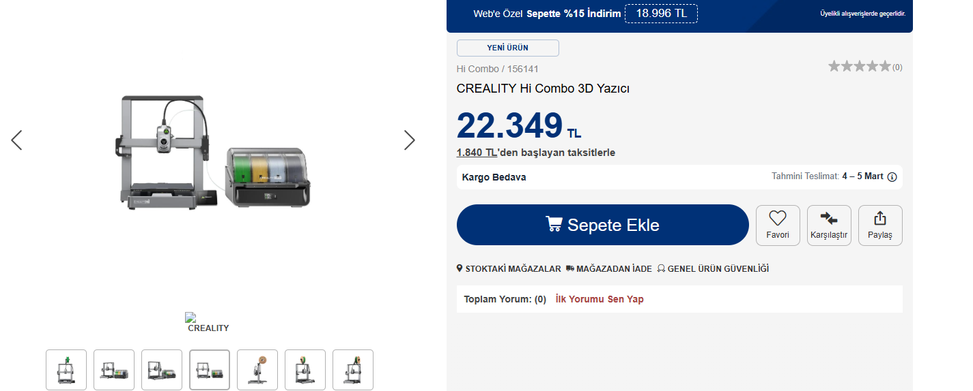
Task: Select fifth thumbnail showing printer side view
Action: pos(257,370)
